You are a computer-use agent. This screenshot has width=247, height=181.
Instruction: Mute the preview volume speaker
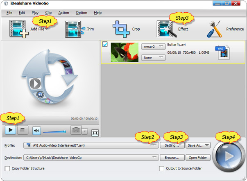pyautogui.click(x=36, y=131)
